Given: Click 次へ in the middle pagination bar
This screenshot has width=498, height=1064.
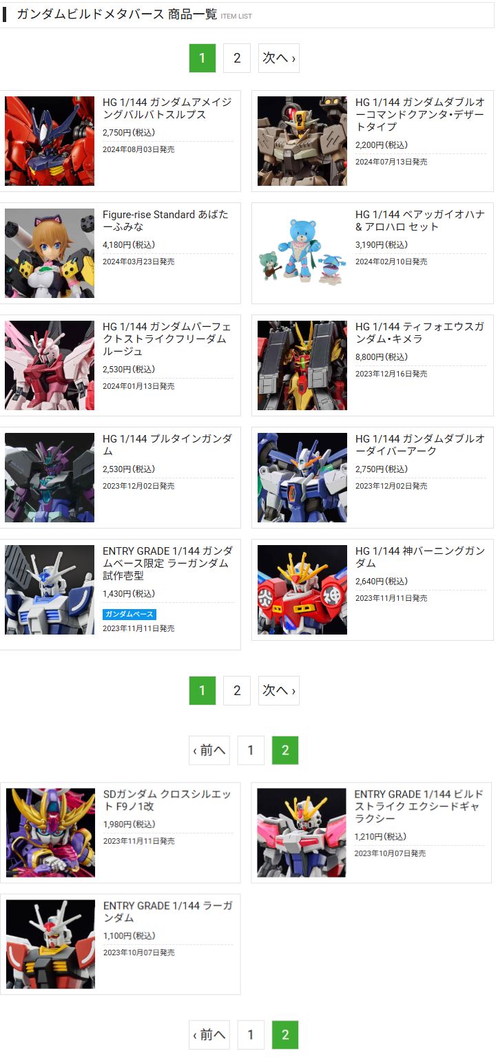Looking at the screenshot, I should tap(279, 690).
